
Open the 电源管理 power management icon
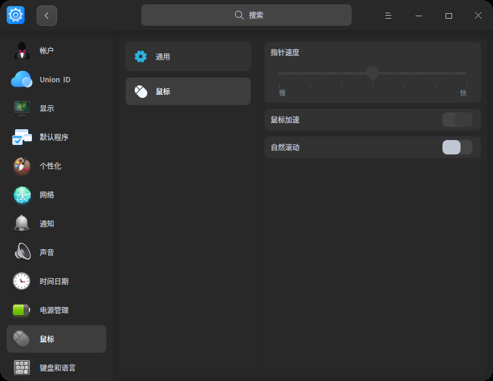[x=22, y=310]
